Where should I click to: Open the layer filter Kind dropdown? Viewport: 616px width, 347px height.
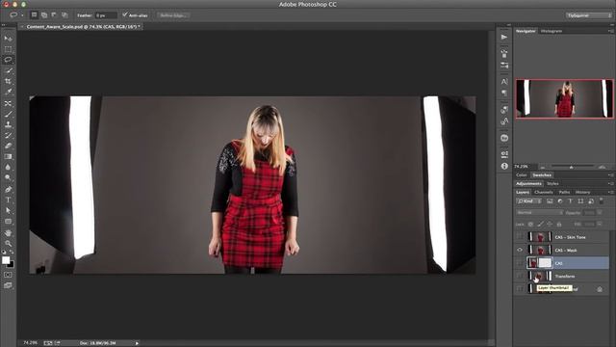tap(529, 201)
